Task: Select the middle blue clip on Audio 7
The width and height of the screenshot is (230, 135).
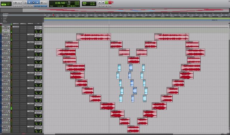Action: point(131,67)
